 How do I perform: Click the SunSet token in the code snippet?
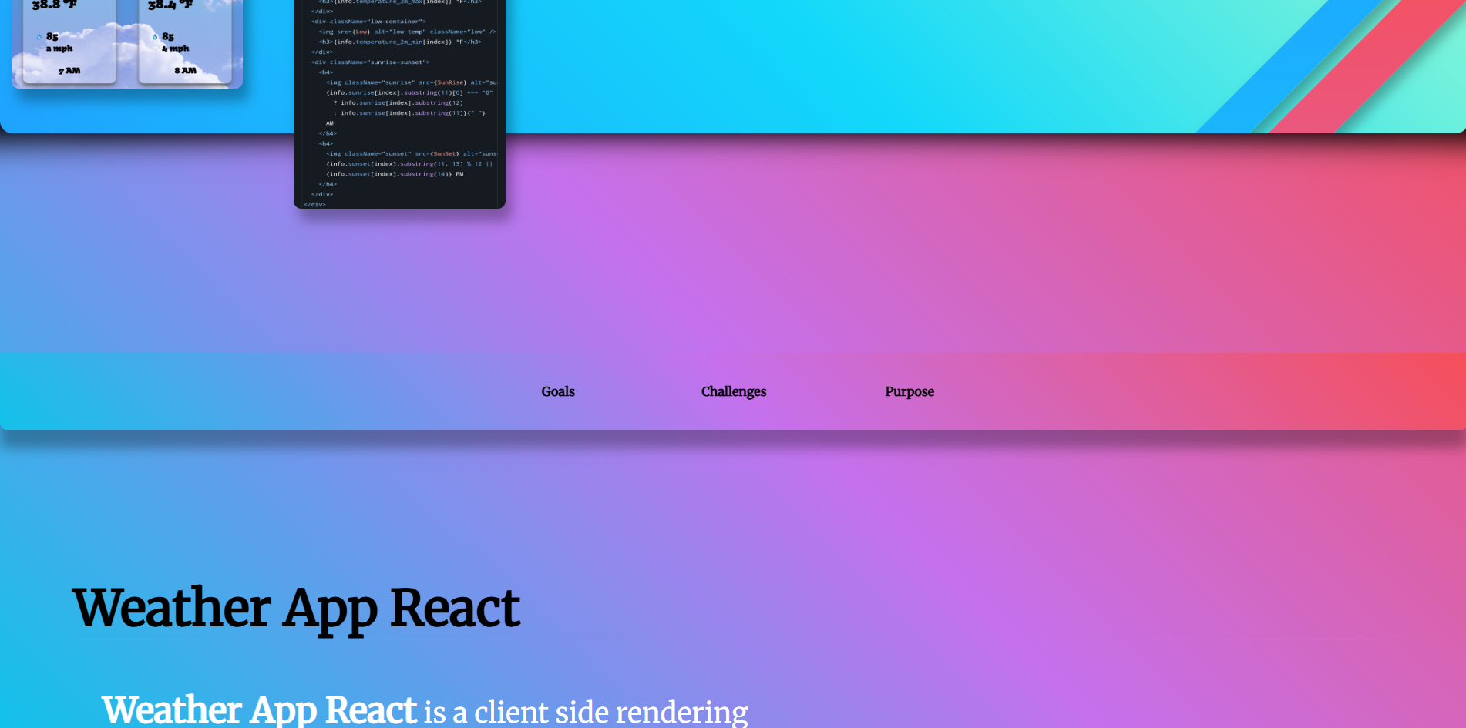tap(443, 153)
